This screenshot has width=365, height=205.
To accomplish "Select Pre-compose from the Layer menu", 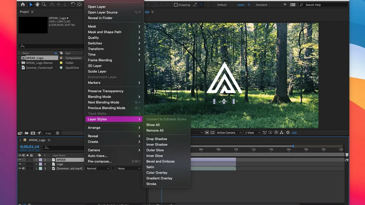I will 100,161.
